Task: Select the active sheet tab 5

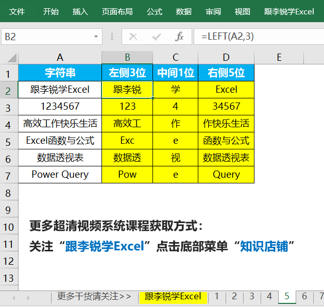Action: [x=287, y=297]
